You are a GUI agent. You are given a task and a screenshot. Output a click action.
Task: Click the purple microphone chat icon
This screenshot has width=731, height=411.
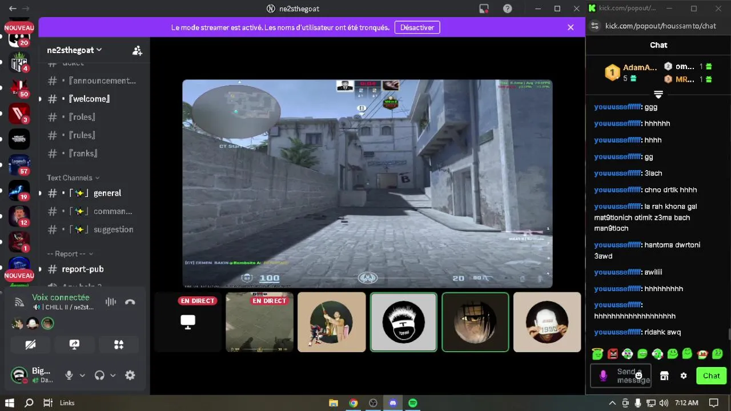(x=603, y=375)
